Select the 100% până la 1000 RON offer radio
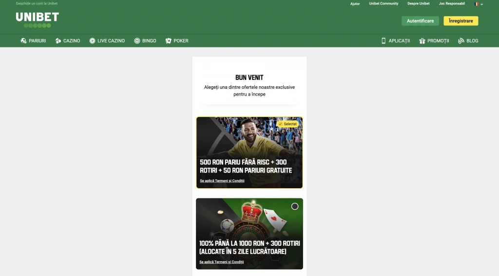This screenshot has width=499, height=276. pyautogui.click(x=295, y=206)
